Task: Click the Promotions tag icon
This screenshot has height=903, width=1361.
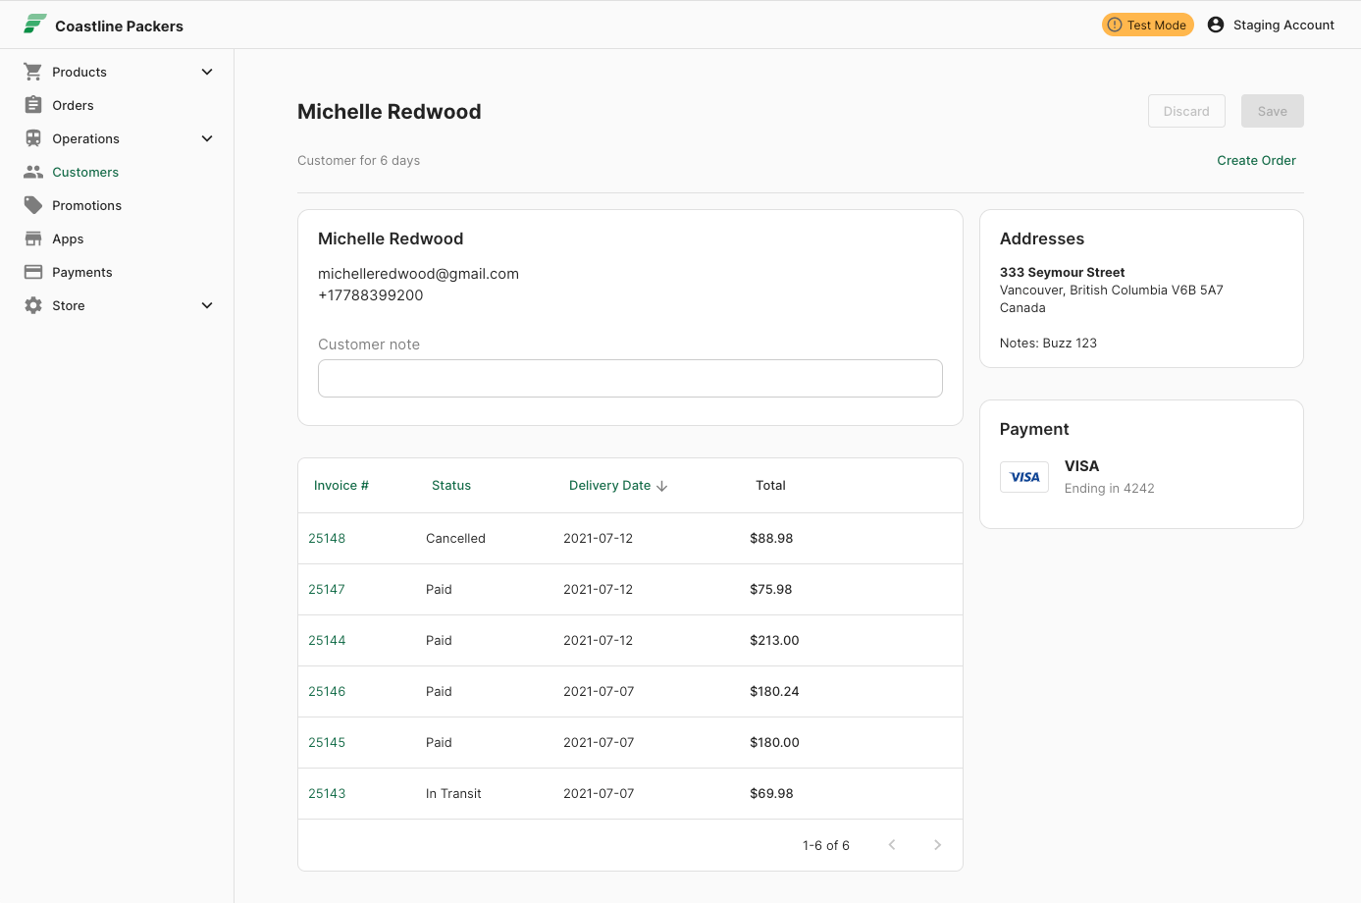Action: click(x=33, y=205)
